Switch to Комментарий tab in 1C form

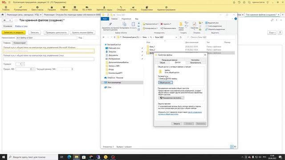tap(20, 43)
